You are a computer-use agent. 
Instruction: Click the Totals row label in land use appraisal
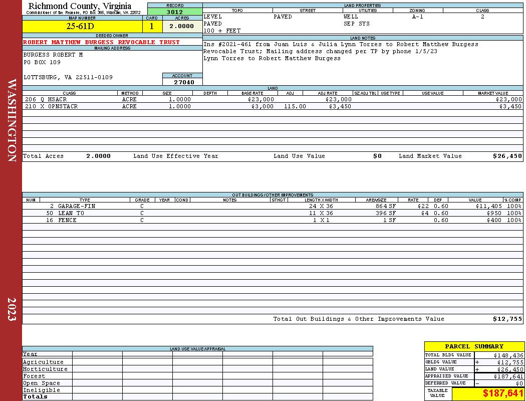tap(35, 396)
